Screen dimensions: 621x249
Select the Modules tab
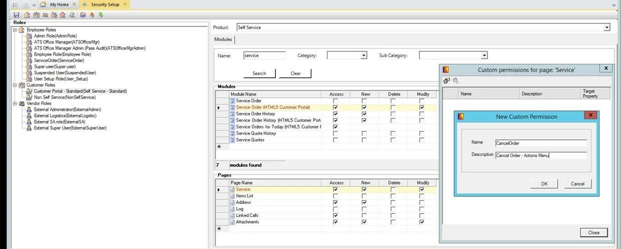pos(223,39)
